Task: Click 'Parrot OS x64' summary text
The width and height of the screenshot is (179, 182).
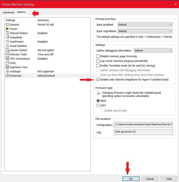Action: (x=46, y=25)
